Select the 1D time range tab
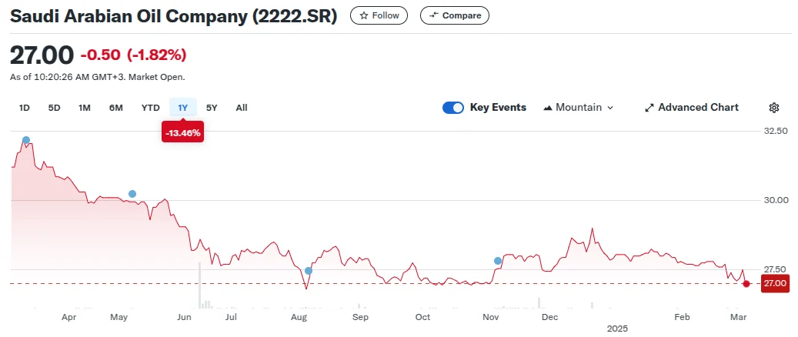Viewport: 798px width, 337px height. coord(25,108)
